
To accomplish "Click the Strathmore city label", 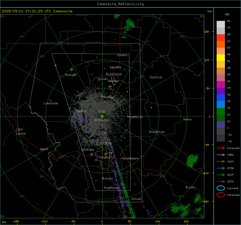I will 130,158.
